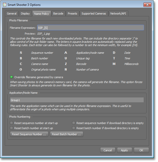158x162 pixels.
Task: Open the Display tab
Action: click(25, 13)
